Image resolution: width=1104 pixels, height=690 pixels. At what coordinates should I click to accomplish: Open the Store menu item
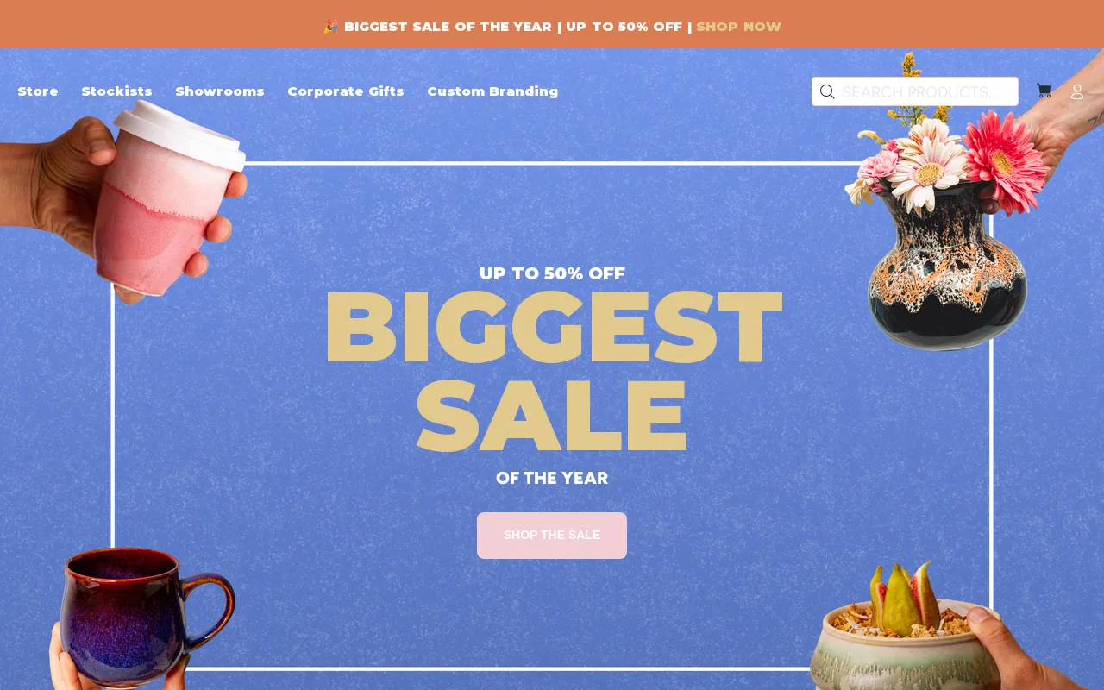pyautogui.click(x=38, y=91)
